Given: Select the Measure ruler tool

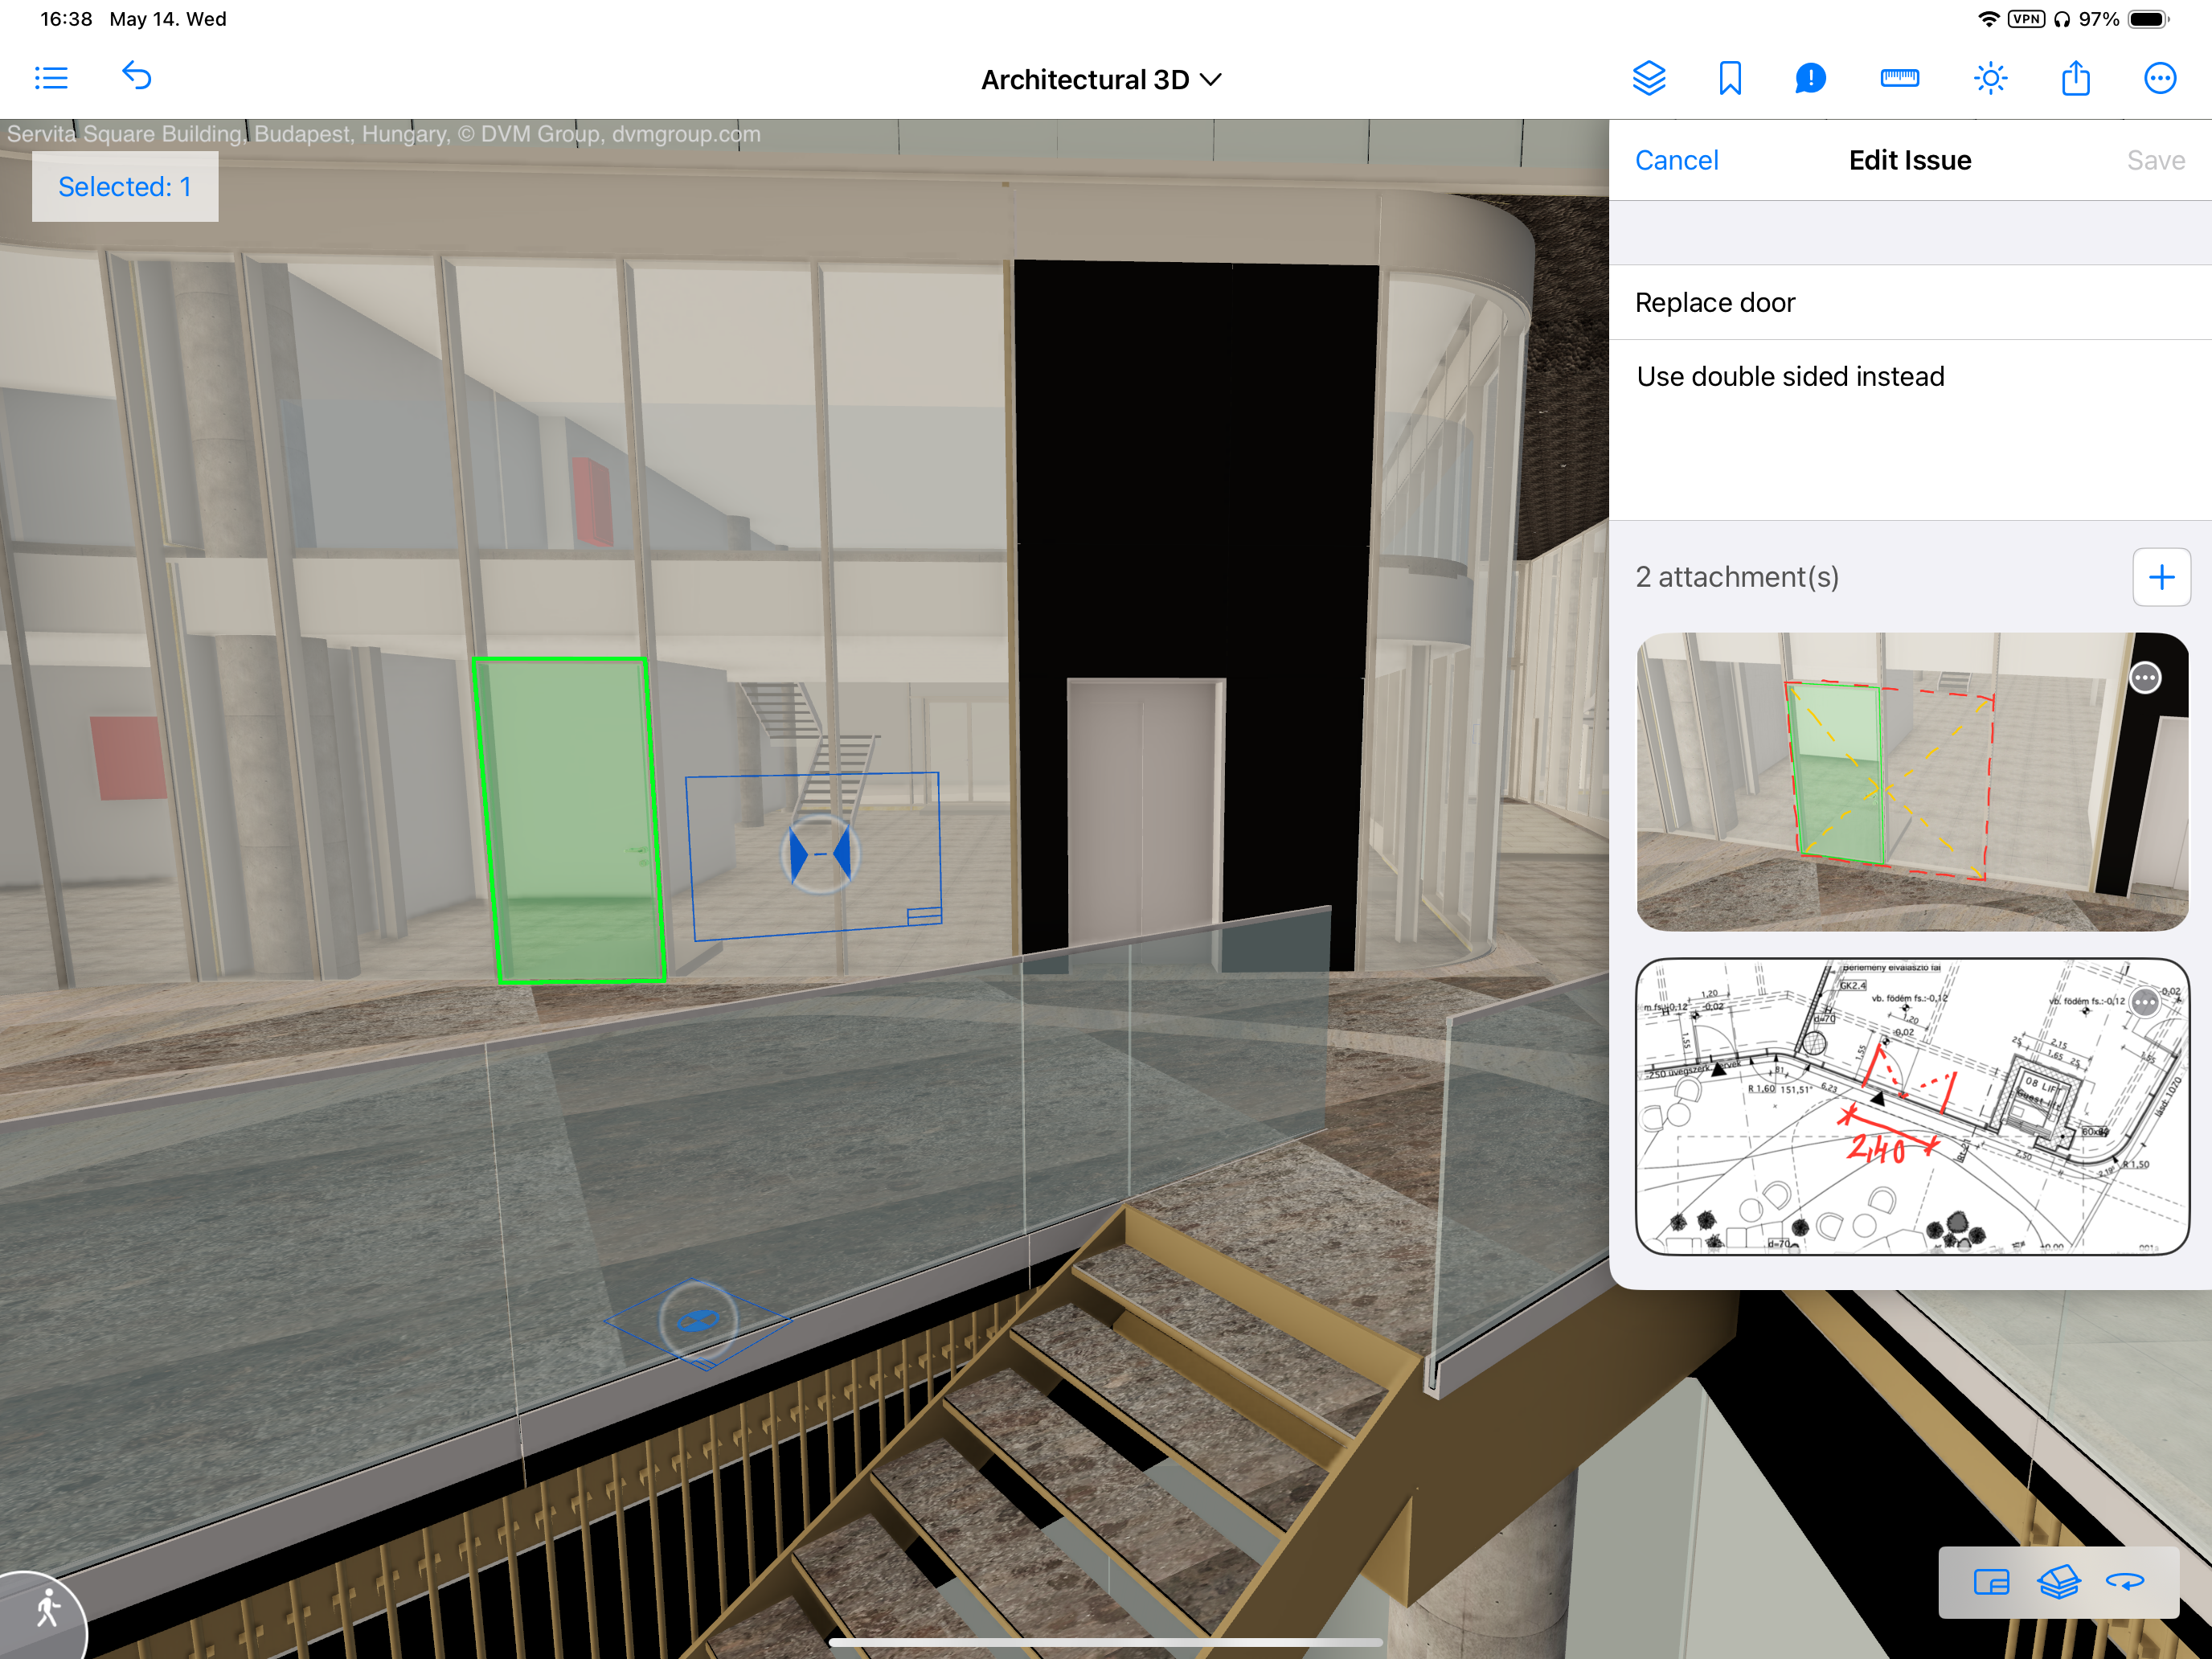Looking at the screenshot, I should pyautogui.click(x=1899, y=78).
